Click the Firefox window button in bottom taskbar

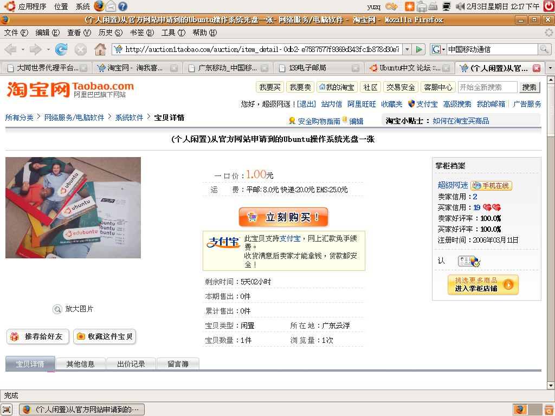[x=82, y=409]
